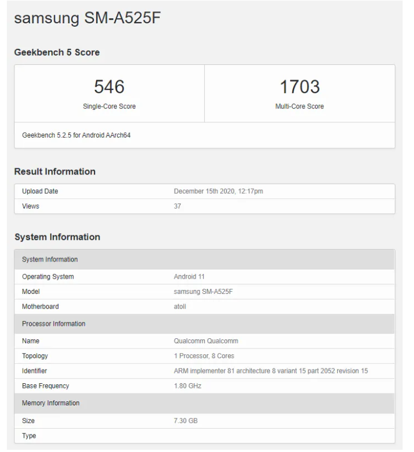Click the Single-Core Score label
414x452 pixels.
[109, 106]
